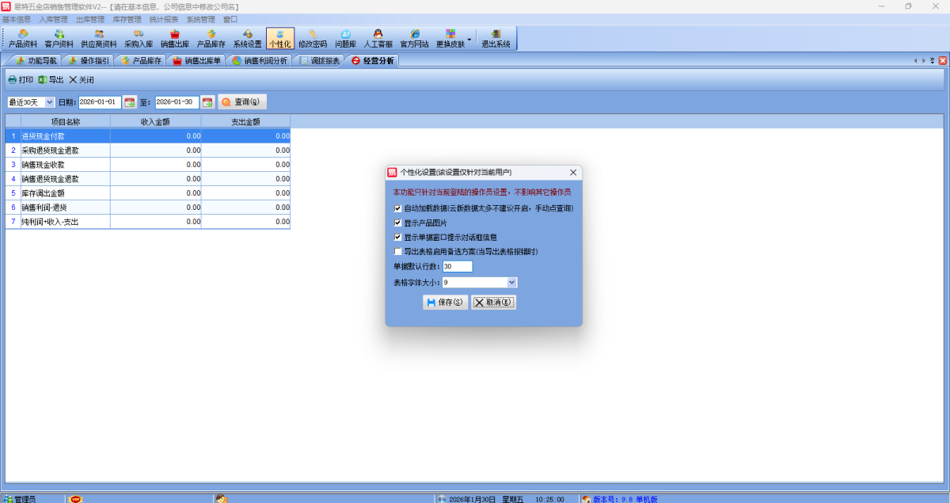Toggle the 显示产品图片 checkbox
Image resolution: width=950 pixels, height=503 pixels.
397,223
